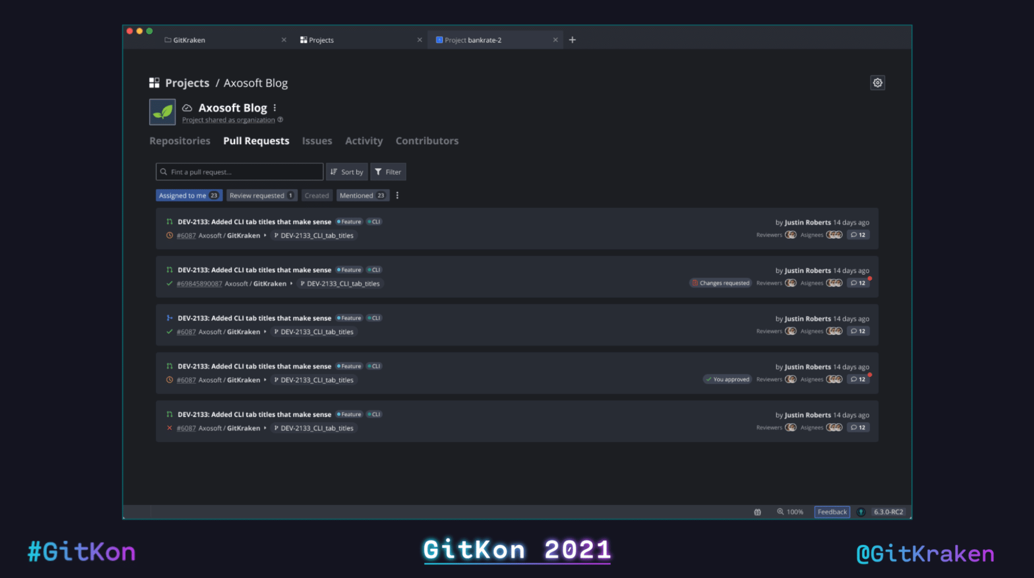Open more options next to the Mentioned chip

pyautogui.click(x=397, y=195)
